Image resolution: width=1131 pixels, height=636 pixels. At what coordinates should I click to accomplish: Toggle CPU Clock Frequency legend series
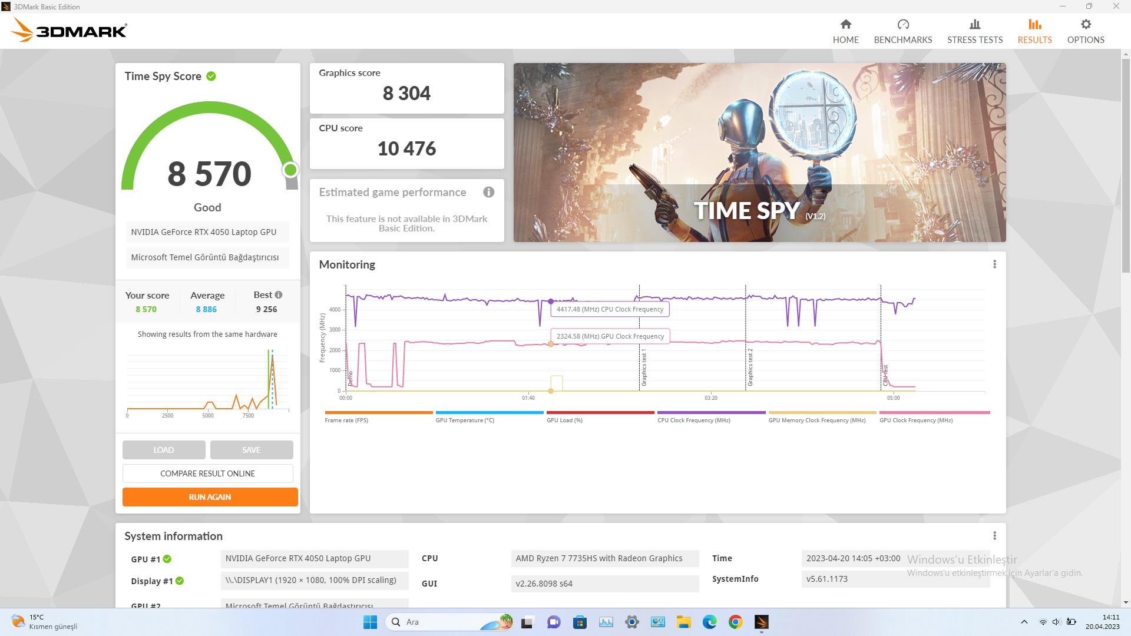694,420
